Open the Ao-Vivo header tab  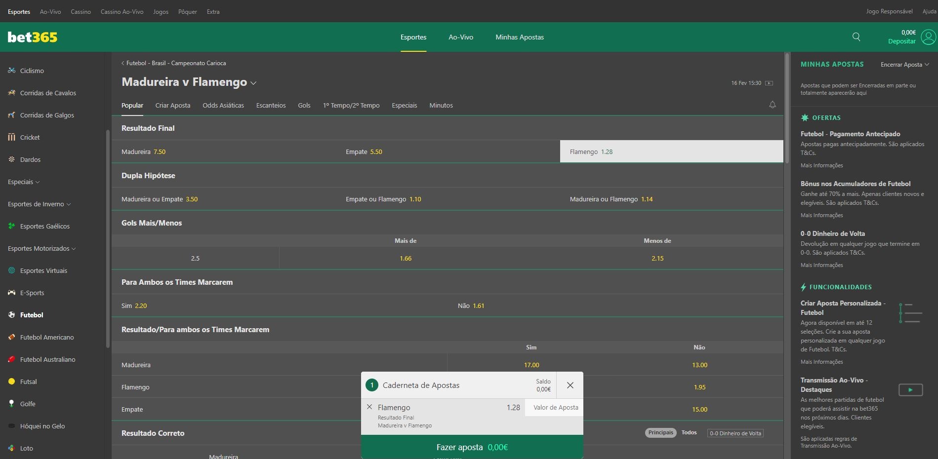[x=461, y=37]
